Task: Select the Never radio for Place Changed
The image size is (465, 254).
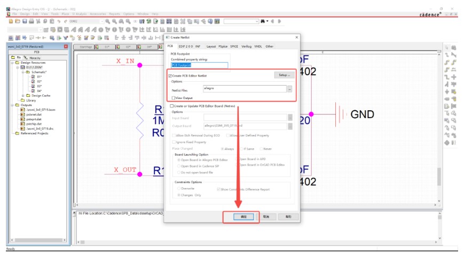Action: click(x=261, y=149)
